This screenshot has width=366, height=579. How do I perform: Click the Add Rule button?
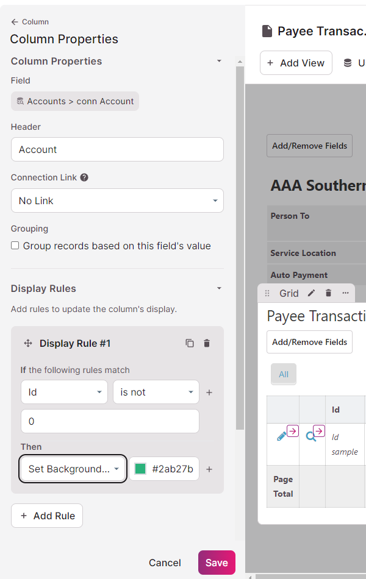pyautogui.click(x=47, y=516)
